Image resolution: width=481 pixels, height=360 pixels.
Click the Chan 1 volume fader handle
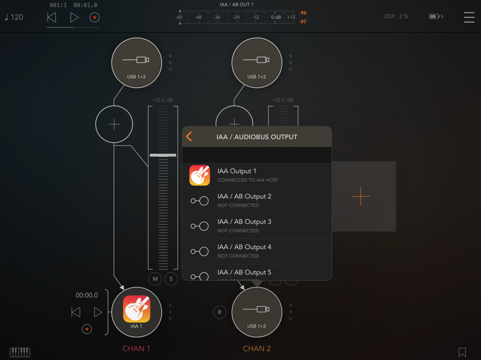tap(163, 156)
